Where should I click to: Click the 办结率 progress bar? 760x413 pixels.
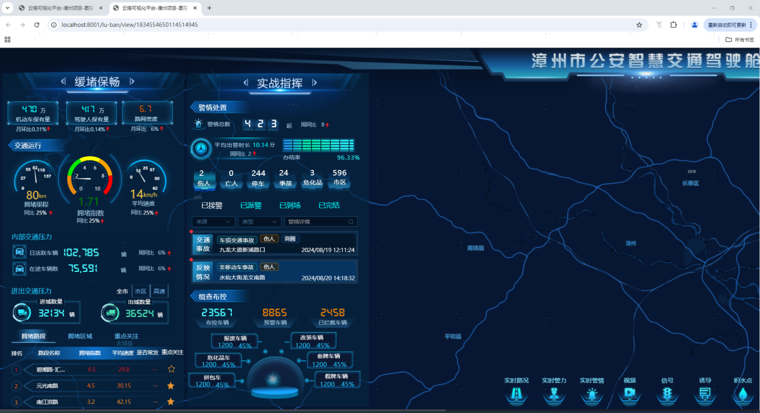point(318,144)
